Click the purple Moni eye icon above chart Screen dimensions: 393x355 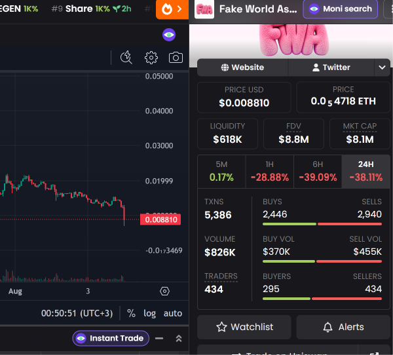pos(169,35)
